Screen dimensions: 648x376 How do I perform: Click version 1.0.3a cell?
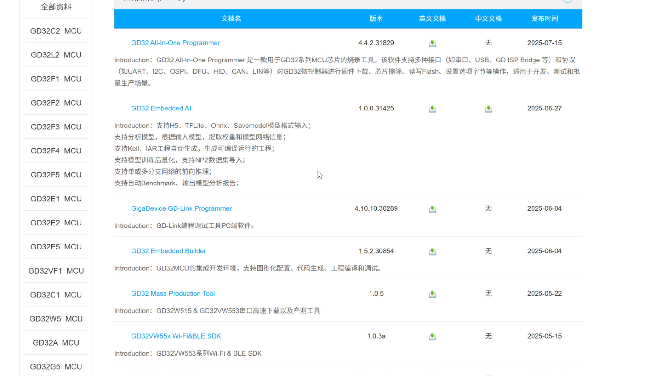376,336
